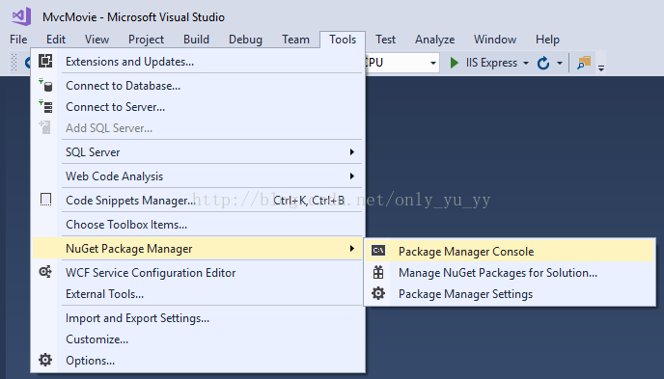
Task: Expand the Web Code Analysis submenu arrow
Action: click(352, 176)
